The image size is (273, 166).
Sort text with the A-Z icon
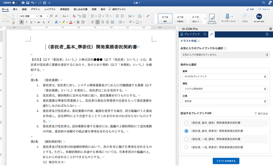[140, 16]
